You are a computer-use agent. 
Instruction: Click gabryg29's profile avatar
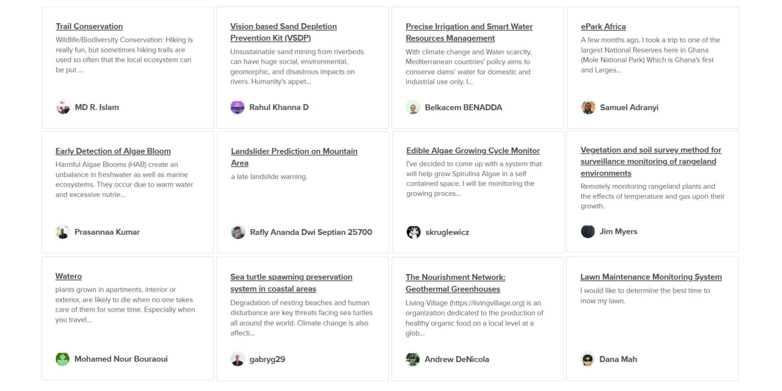pos(238,359)
